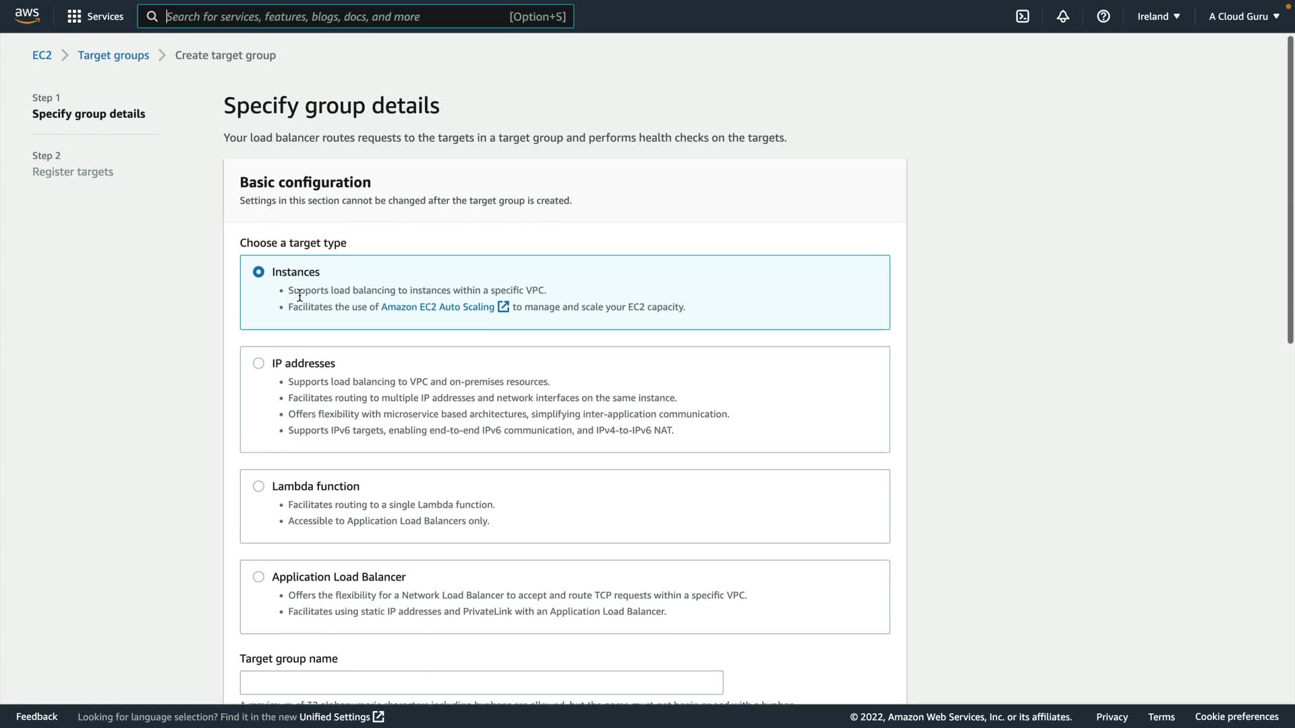Select Application Load Balancer target type

(258, 577)
